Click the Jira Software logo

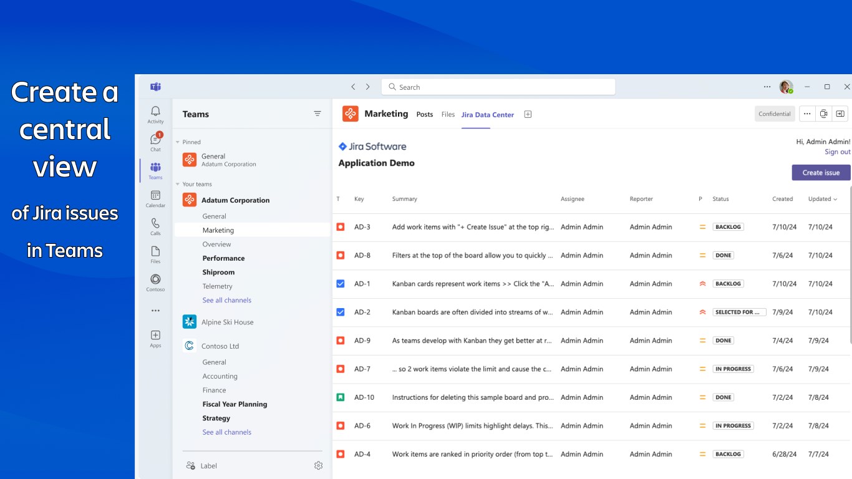point(372,147)
